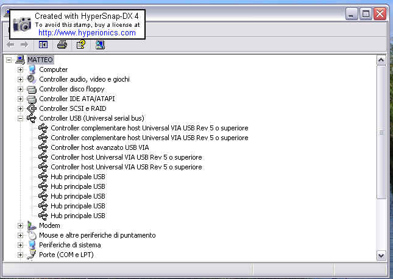This screenshot has height=279, width=393.
Task: Toggle the console tree pane icon
Action: coord(43,45)
